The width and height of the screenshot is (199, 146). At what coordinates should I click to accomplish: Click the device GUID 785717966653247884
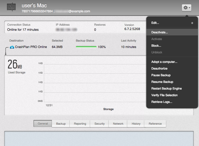[x=37, y=11]
